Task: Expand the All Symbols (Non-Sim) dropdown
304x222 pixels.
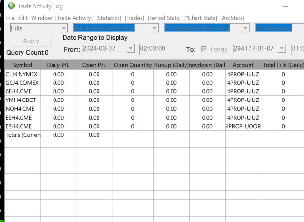Action: click(245, 28)
